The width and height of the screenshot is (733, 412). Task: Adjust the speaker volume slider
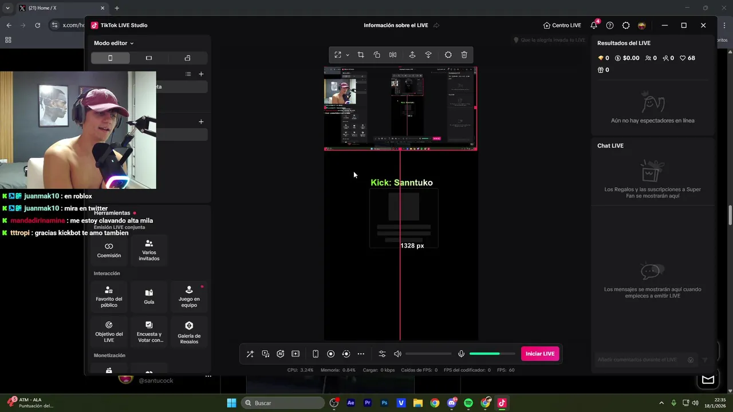[x=428, y=354]
